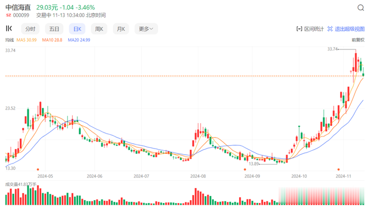Click the 区间统计 button label
This screenshot has height=207, width=367.
[x=314, y=29]
